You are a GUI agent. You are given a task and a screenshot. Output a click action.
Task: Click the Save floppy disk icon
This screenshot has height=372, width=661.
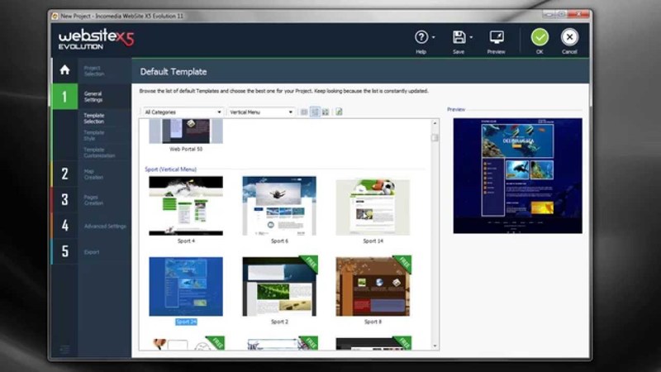[459, 37]
